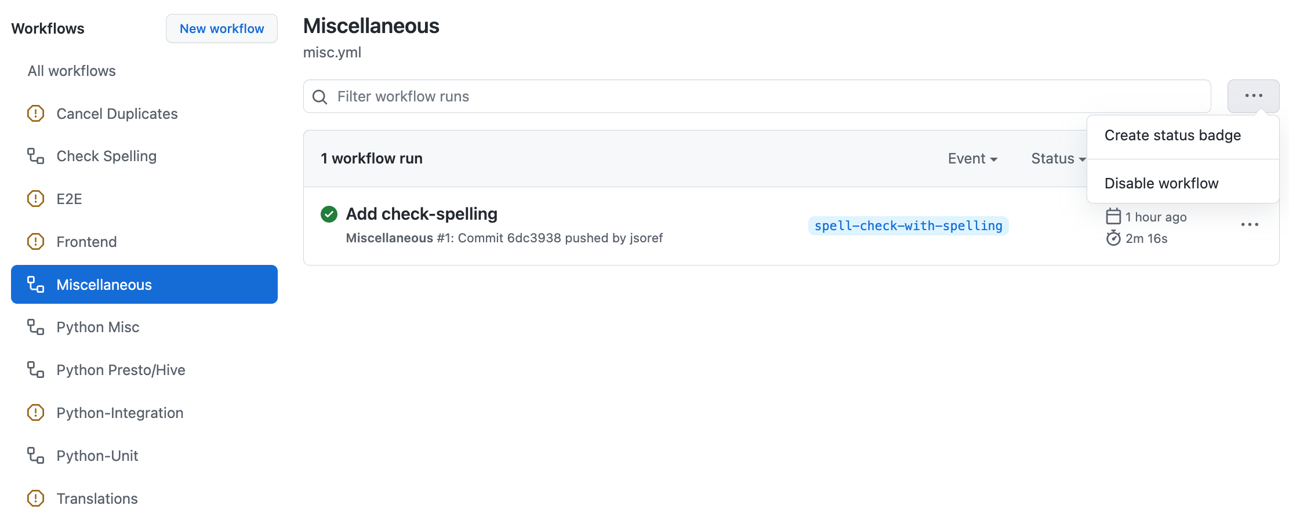Click the calendar icon by 1 hour ago

click(x=1113, y=216)
